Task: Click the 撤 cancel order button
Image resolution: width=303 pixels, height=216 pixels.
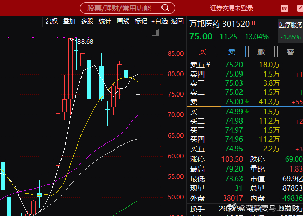Action: pyautogui.click(x=261, y=52)
